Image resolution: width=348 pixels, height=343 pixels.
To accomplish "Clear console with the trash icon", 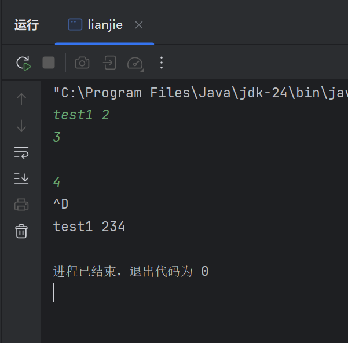I will pos(21,231).
